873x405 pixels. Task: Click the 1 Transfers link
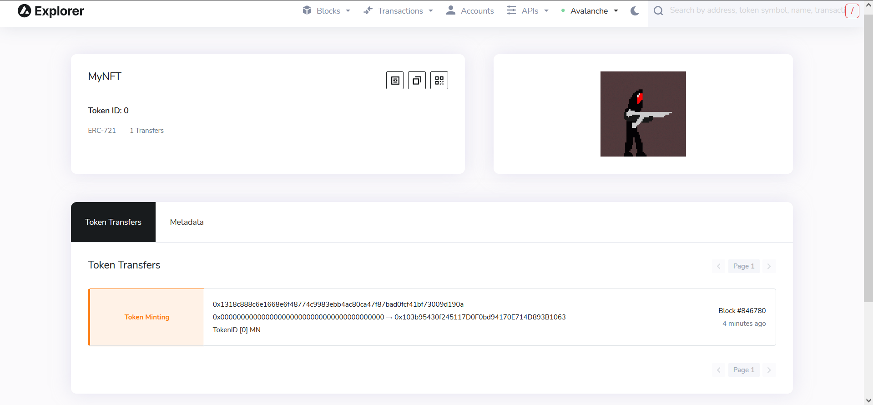pyautogui.click(x=146, y=131)
